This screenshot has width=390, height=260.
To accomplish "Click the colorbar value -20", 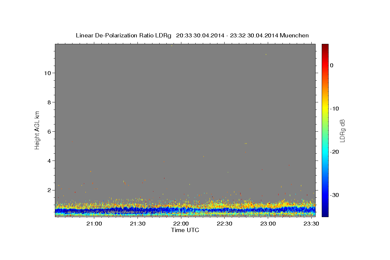I will point(335,152).
